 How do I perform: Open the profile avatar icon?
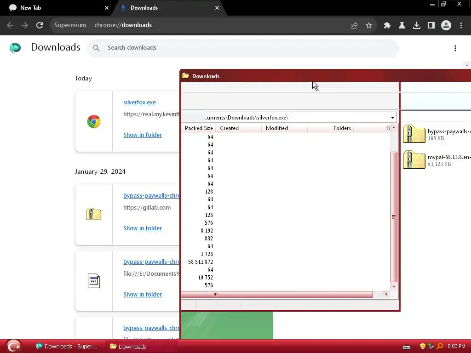click(x=446, y=26)
